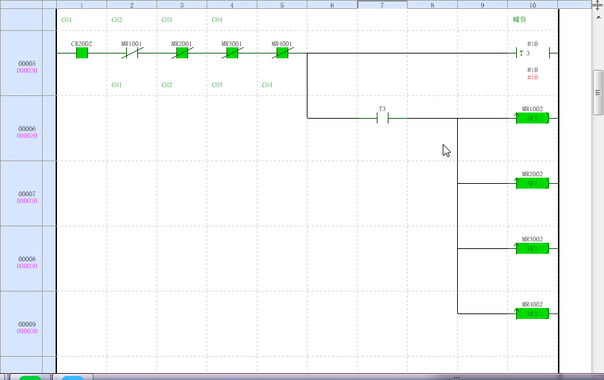604x380 pixels.
Task: Select the MR4001 contact symbol
Action: (282, 53)
